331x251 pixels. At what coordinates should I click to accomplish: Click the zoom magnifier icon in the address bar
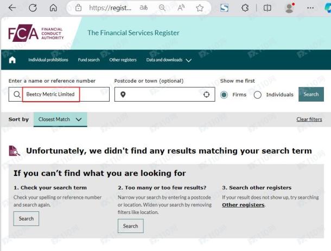pos(162,8)
